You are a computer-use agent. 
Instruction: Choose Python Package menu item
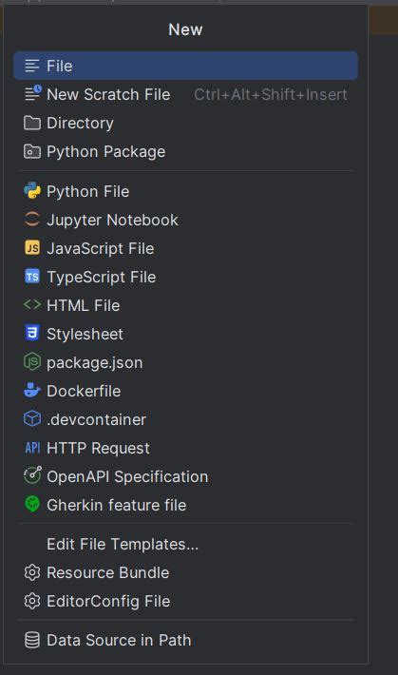pos(185,151)
